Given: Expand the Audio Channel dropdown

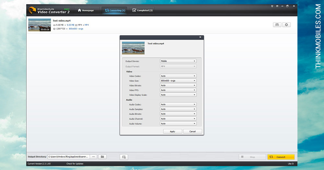Looking at the screenshot, I should click(178, 119).
